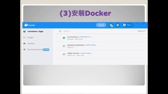The image size is (168, 94).
Task: Click the Sign in account avatar icon
Action: pyautogui.click(x=124, y=25)
